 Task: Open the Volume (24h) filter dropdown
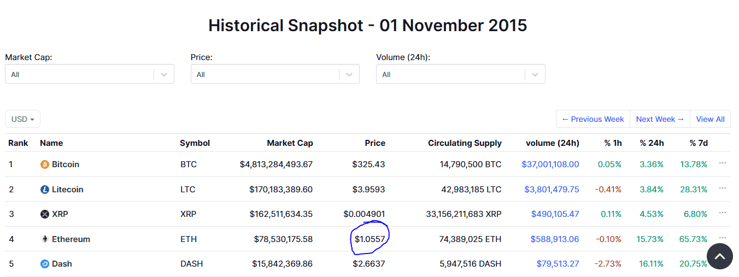click(461, 74)
